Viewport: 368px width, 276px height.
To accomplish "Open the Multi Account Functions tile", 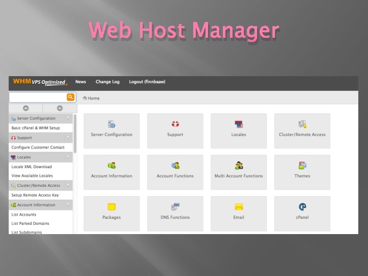I will (239, 172).
